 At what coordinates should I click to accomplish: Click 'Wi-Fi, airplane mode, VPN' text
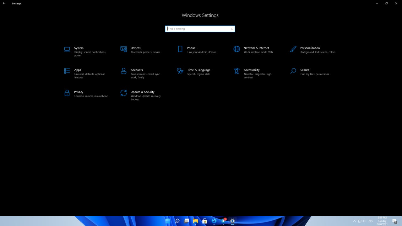pyautogui.click(x=258, y=52)
